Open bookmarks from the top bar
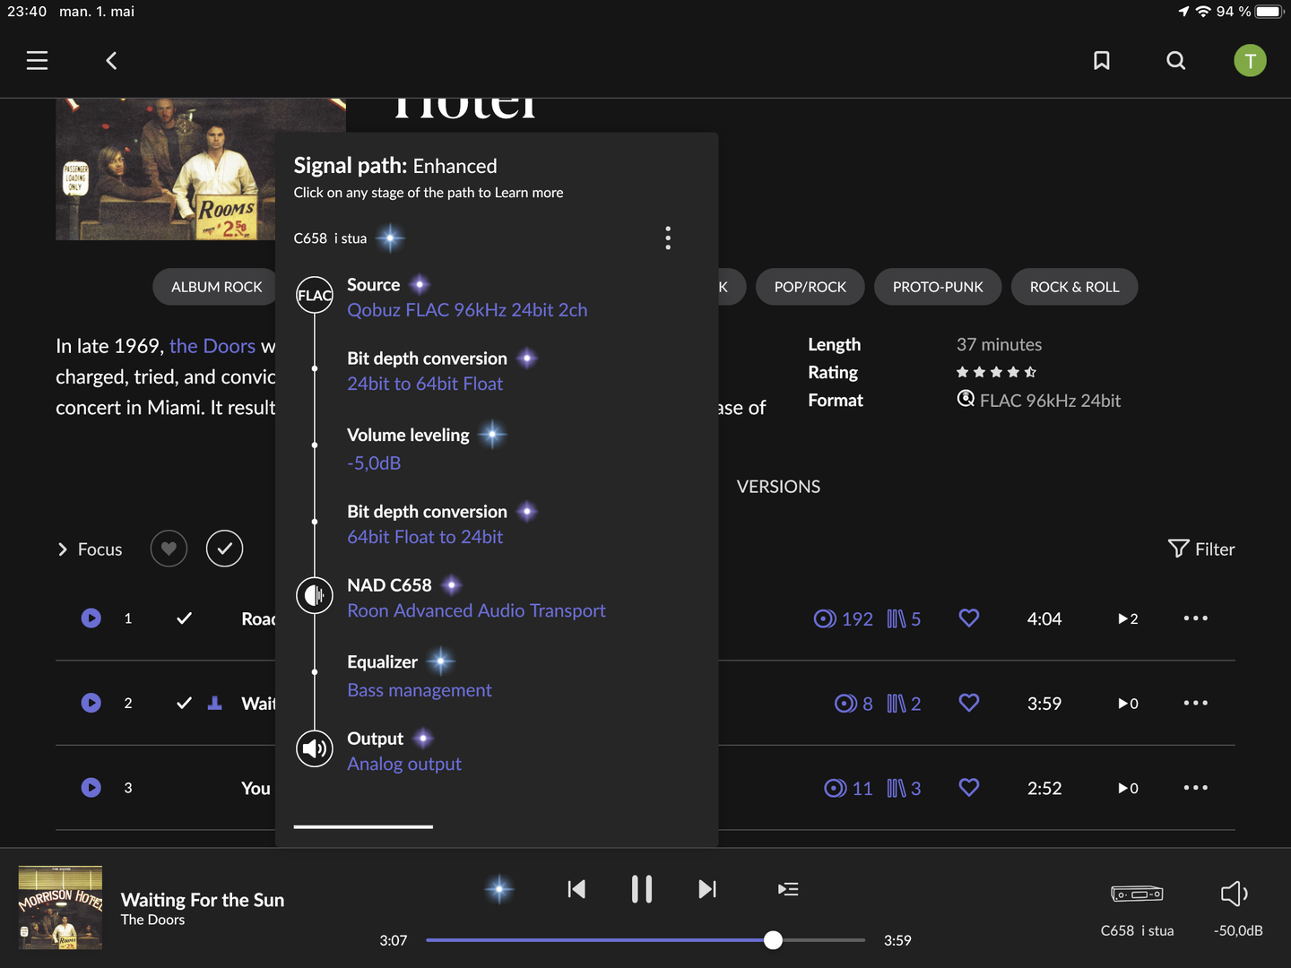Image resolution: width=1291 pixels, height=968 pixels. point(1102,60)
